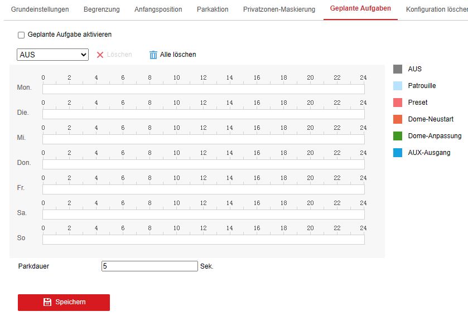Select the gray AUS color swatch

point(398,69)
